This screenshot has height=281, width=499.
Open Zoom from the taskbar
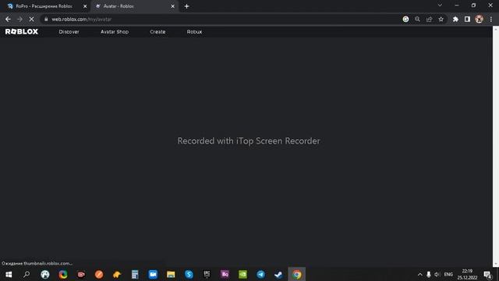[x=153, y=274]
